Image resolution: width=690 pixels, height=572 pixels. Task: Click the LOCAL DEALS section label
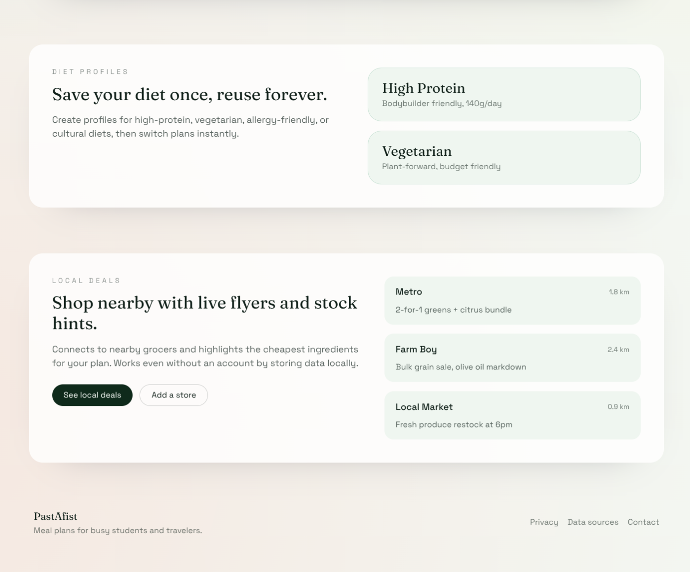(x=86, y=281)
